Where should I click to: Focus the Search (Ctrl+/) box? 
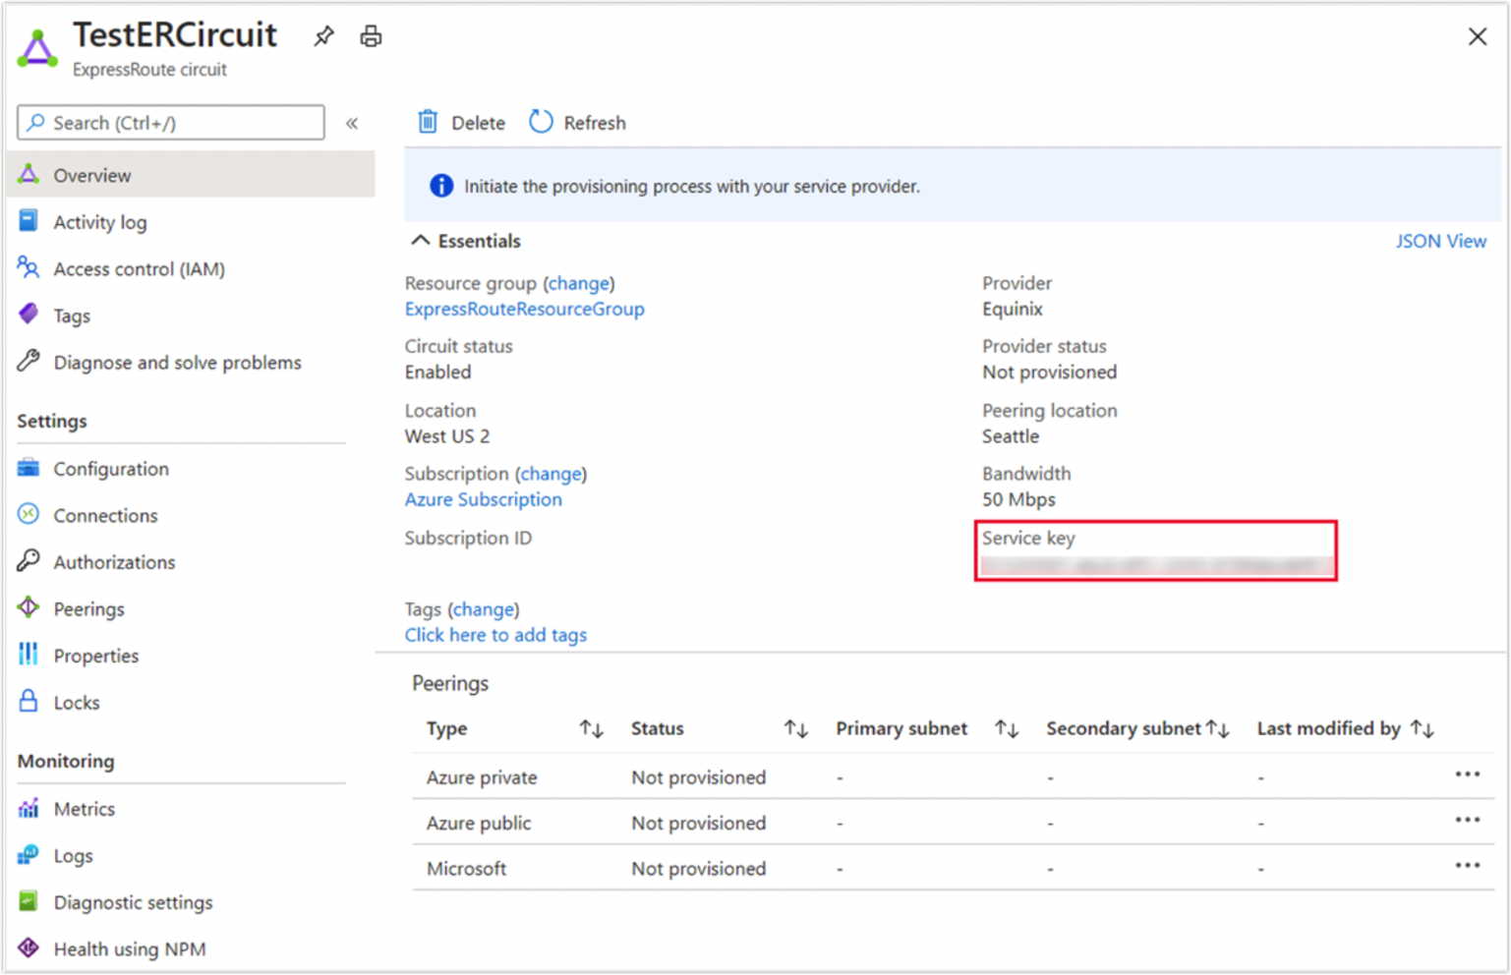pyautogui.click(x=171, y=123)
